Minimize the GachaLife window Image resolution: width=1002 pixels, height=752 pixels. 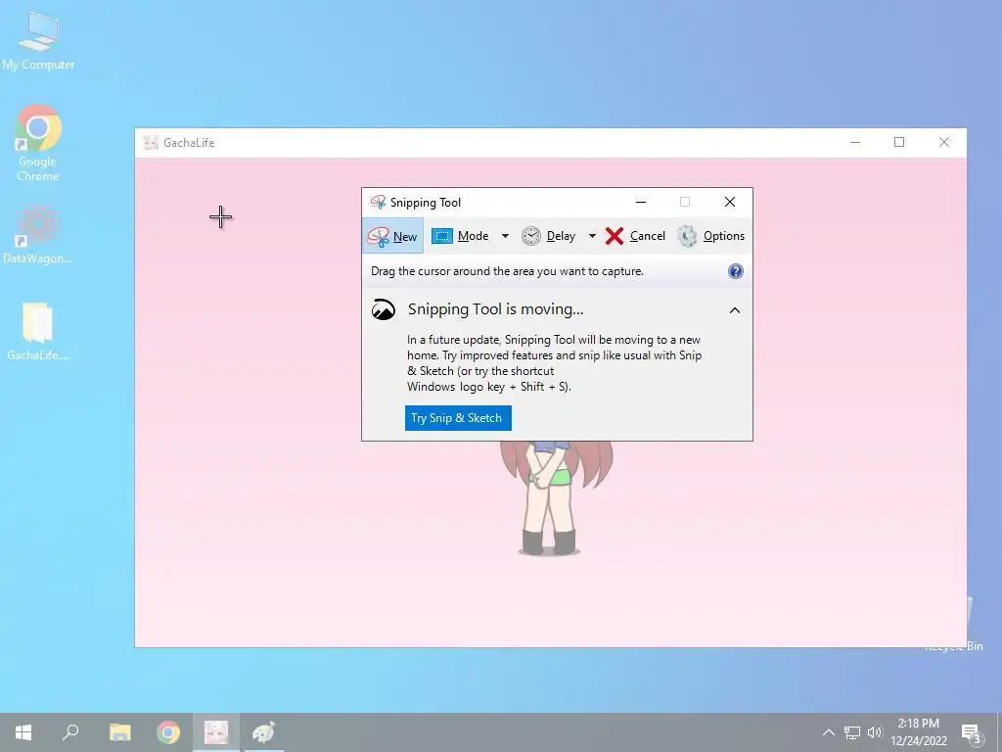click(x=855, y=142)
